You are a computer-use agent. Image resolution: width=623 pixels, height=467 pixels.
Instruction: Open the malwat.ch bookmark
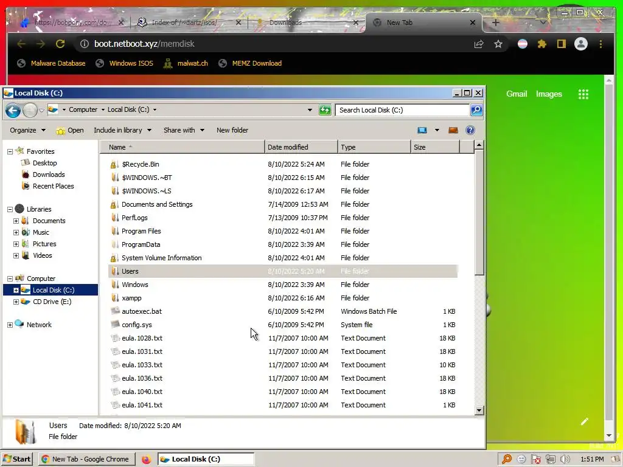186,63
